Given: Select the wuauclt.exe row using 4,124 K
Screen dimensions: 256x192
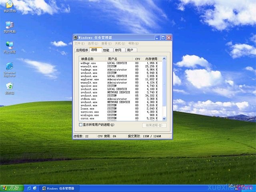Looking at the screenshot, I should point(120,83).
